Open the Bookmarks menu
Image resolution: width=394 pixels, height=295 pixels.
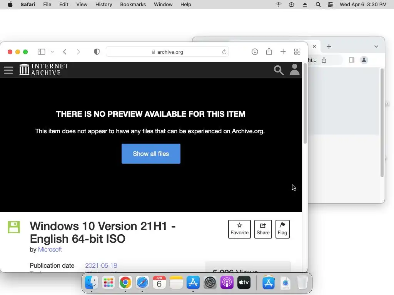pos(133,5)
